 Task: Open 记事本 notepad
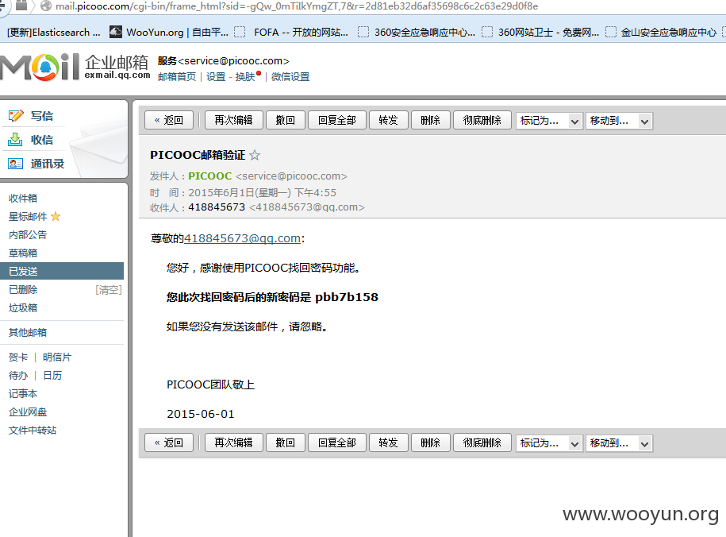(23, 394)
